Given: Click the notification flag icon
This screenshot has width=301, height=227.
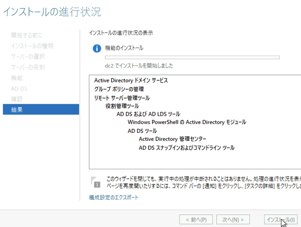Looking at the screenshot, I should [96, 182].
